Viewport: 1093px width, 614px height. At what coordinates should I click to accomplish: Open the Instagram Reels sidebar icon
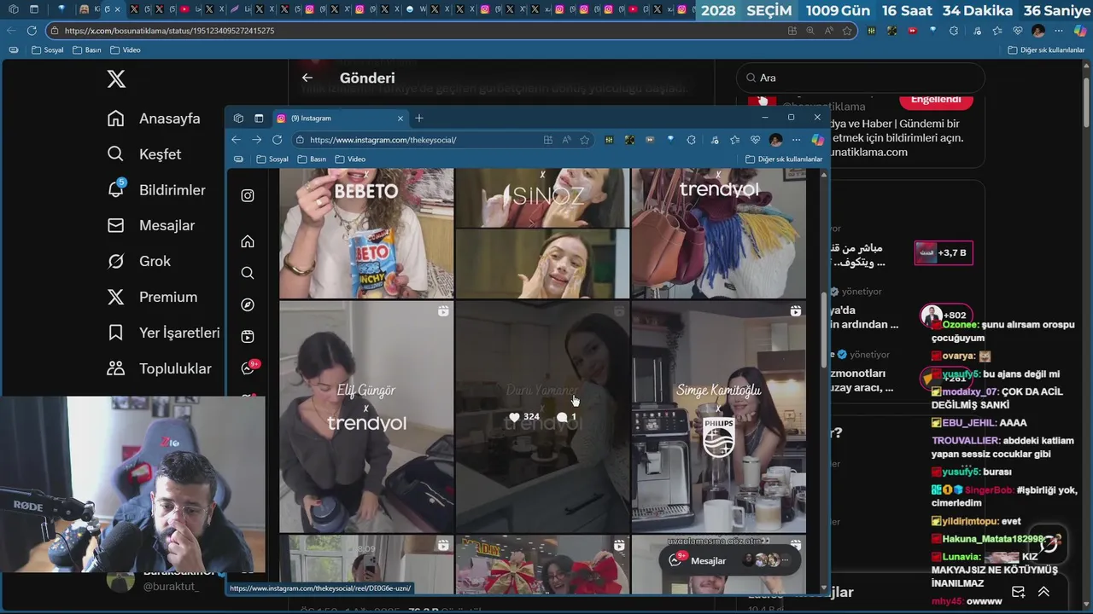pyautogui.click(x=248, y=336)
